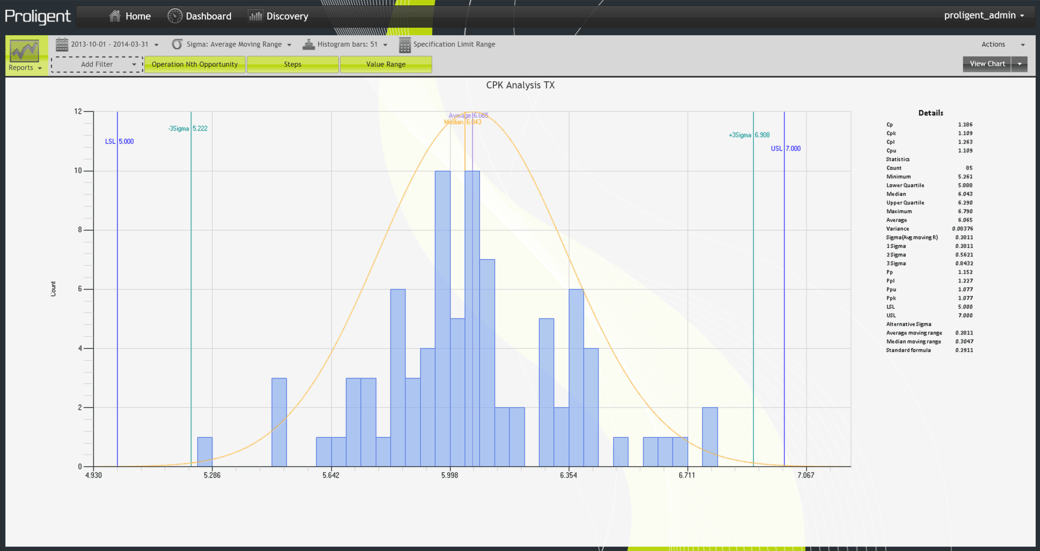
Task: Open the Reports dropdown arrow
Action: (x=40, y=68)
